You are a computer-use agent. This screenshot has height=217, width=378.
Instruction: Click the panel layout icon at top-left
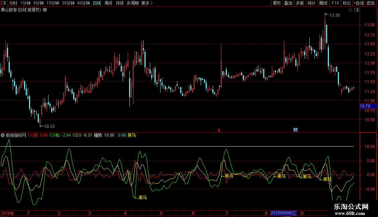point(4,3)
